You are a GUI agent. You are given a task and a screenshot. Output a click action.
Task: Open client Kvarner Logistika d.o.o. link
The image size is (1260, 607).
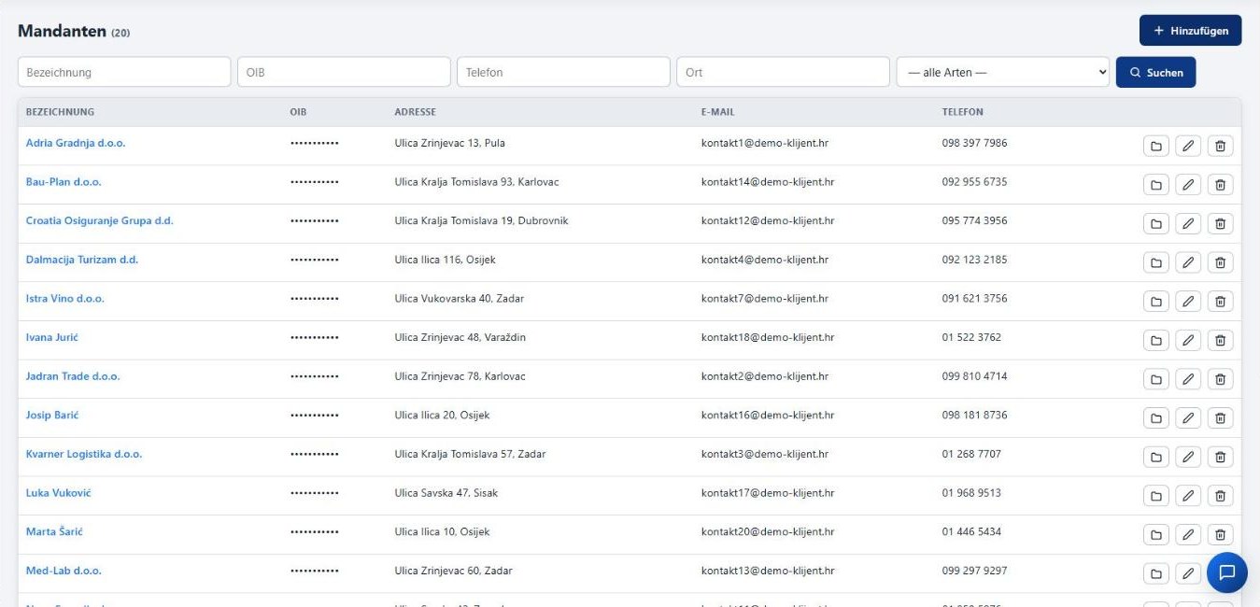[84, 454]
